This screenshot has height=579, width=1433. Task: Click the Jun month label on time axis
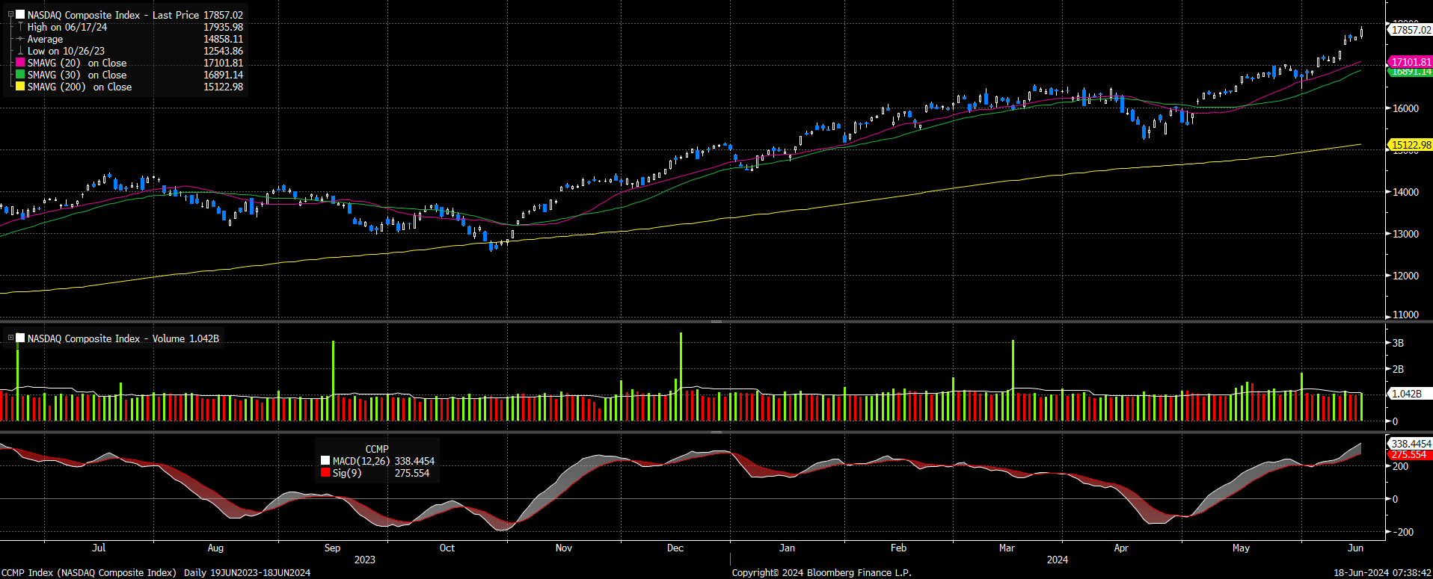pos(1355,548)
